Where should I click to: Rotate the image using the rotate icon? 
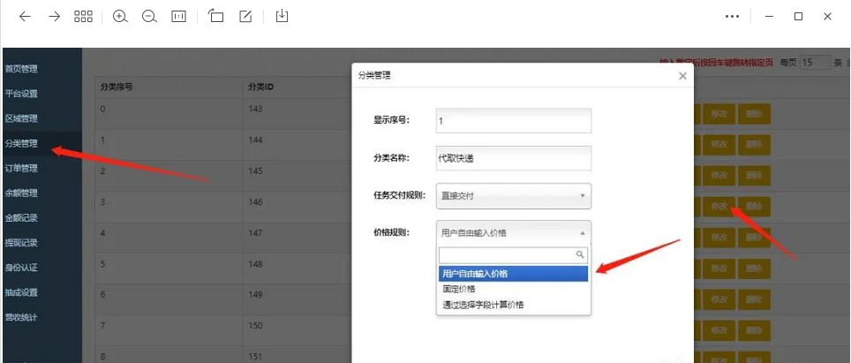coord(216,17)
